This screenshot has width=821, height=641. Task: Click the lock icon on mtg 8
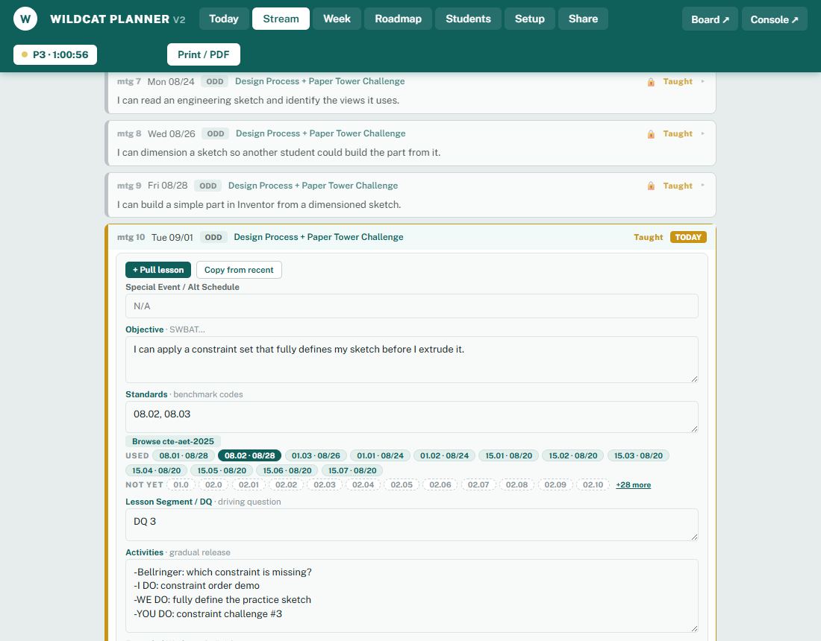(651, 134)
